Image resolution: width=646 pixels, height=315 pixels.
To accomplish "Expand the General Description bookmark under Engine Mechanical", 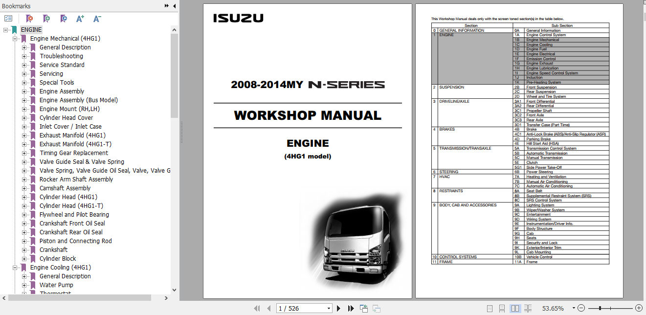I will [x=24, y=47].
